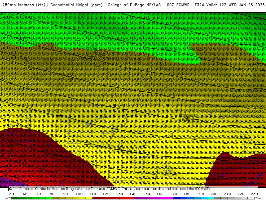
Task: Click the 'Geopotential Height (gpm)' title text
Action: pos(76,5)
